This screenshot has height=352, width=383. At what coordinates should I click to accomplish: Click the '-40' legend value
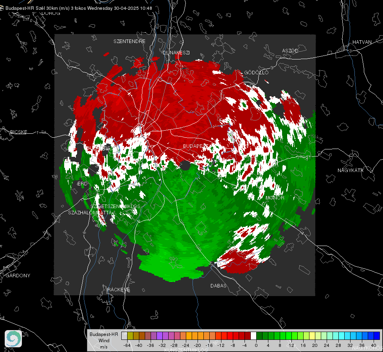pyautogui.click(x=139, y=345)
